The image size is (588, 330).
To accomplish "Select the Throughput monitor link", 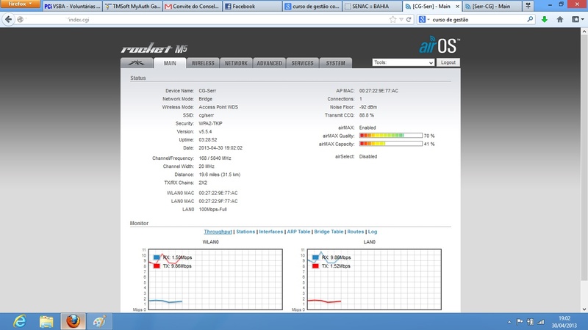I will [218, 232].
